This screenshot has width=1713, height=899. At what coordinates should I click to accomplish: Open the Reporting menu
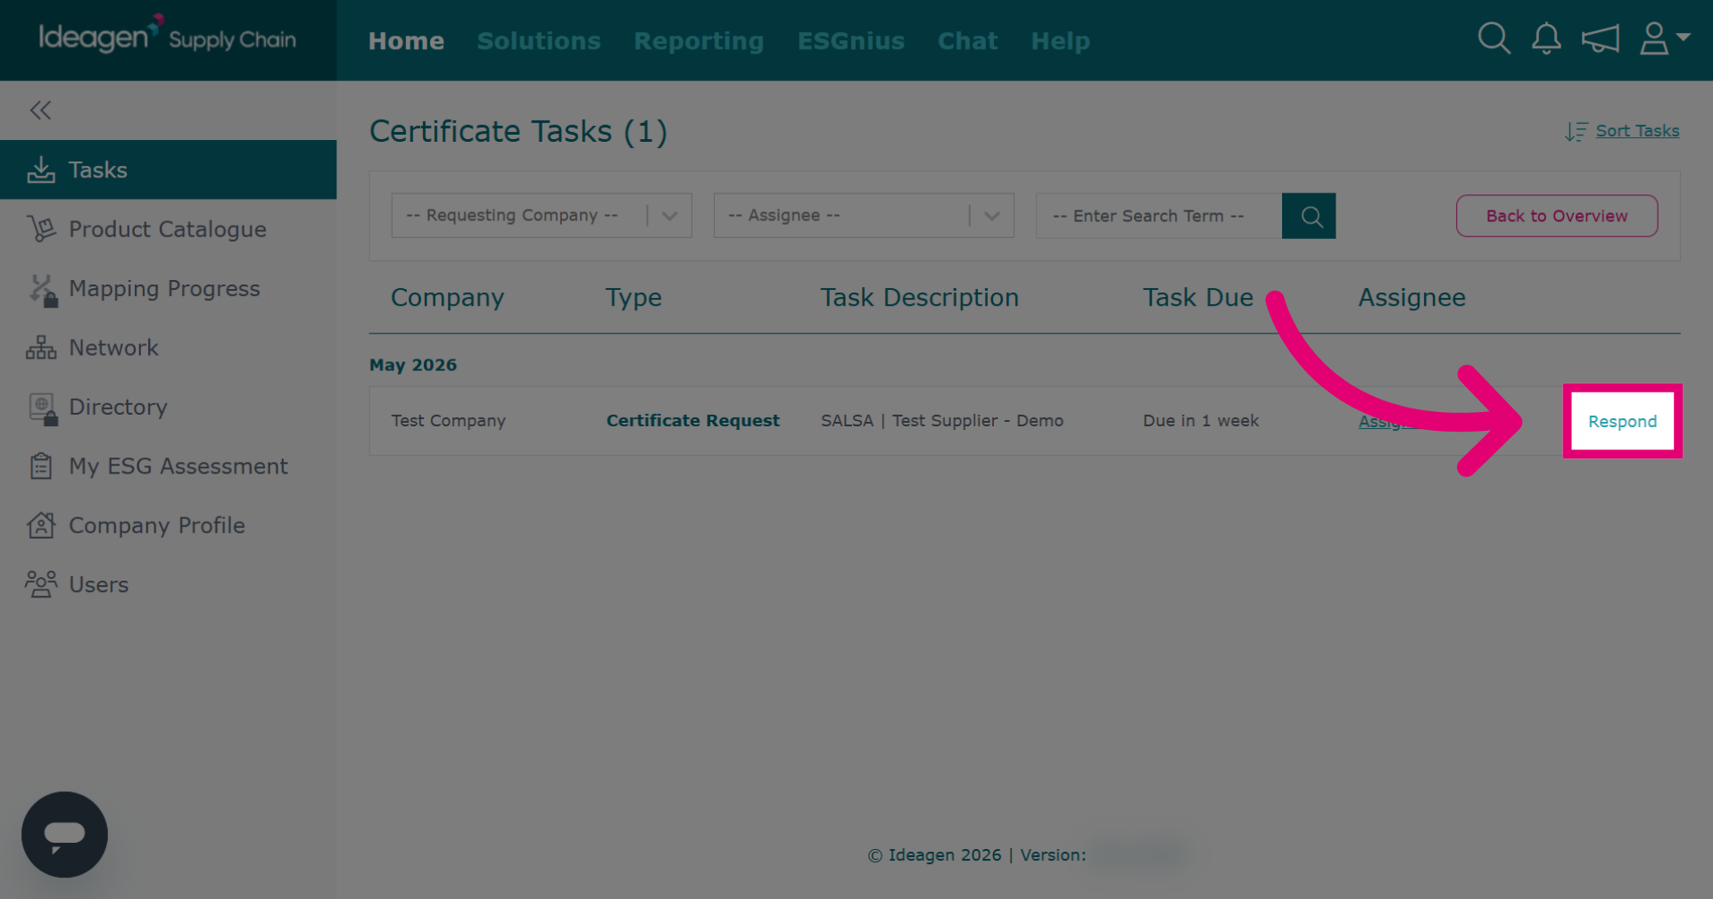click(699, 41)
